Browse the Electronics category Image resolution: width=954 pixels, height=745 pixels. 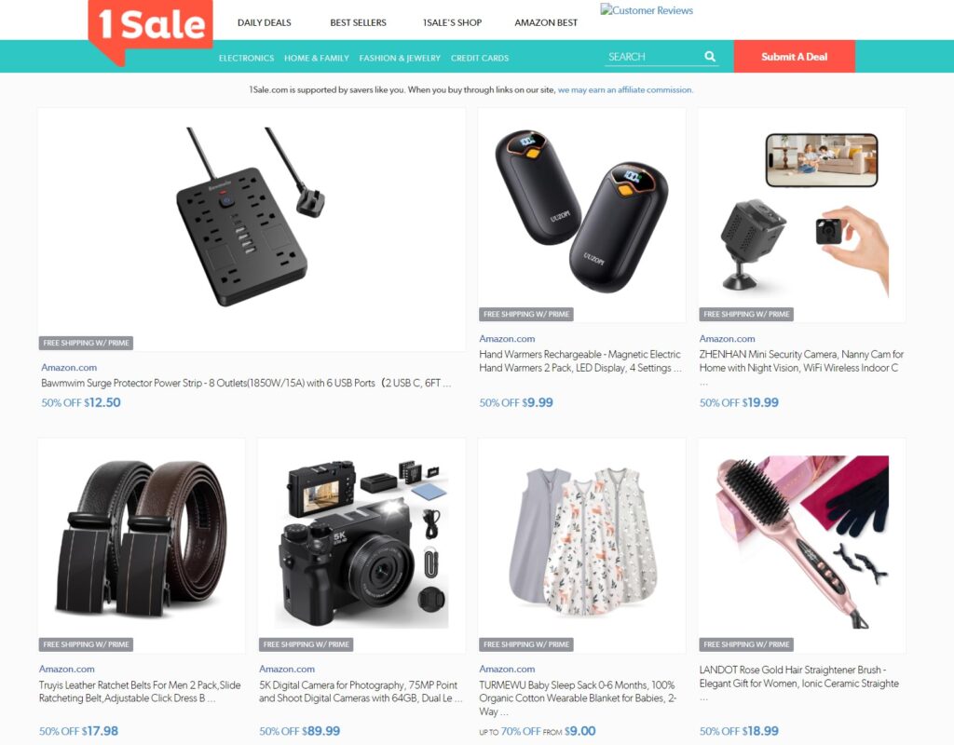click(x=246, y=58)
